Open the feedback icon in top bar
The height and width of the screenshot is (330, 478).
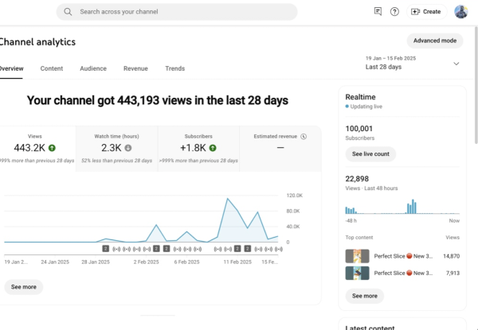(378, 12)
